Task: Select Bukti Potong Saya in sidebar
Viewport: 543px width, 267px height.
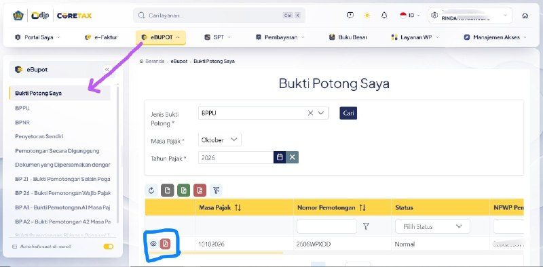Action: point(60,93)
